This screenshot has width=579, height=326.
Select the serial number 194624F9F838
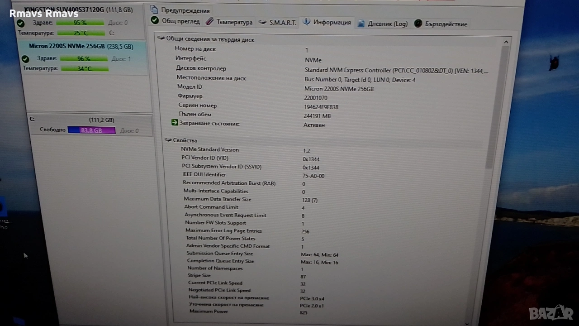(321, 107)
